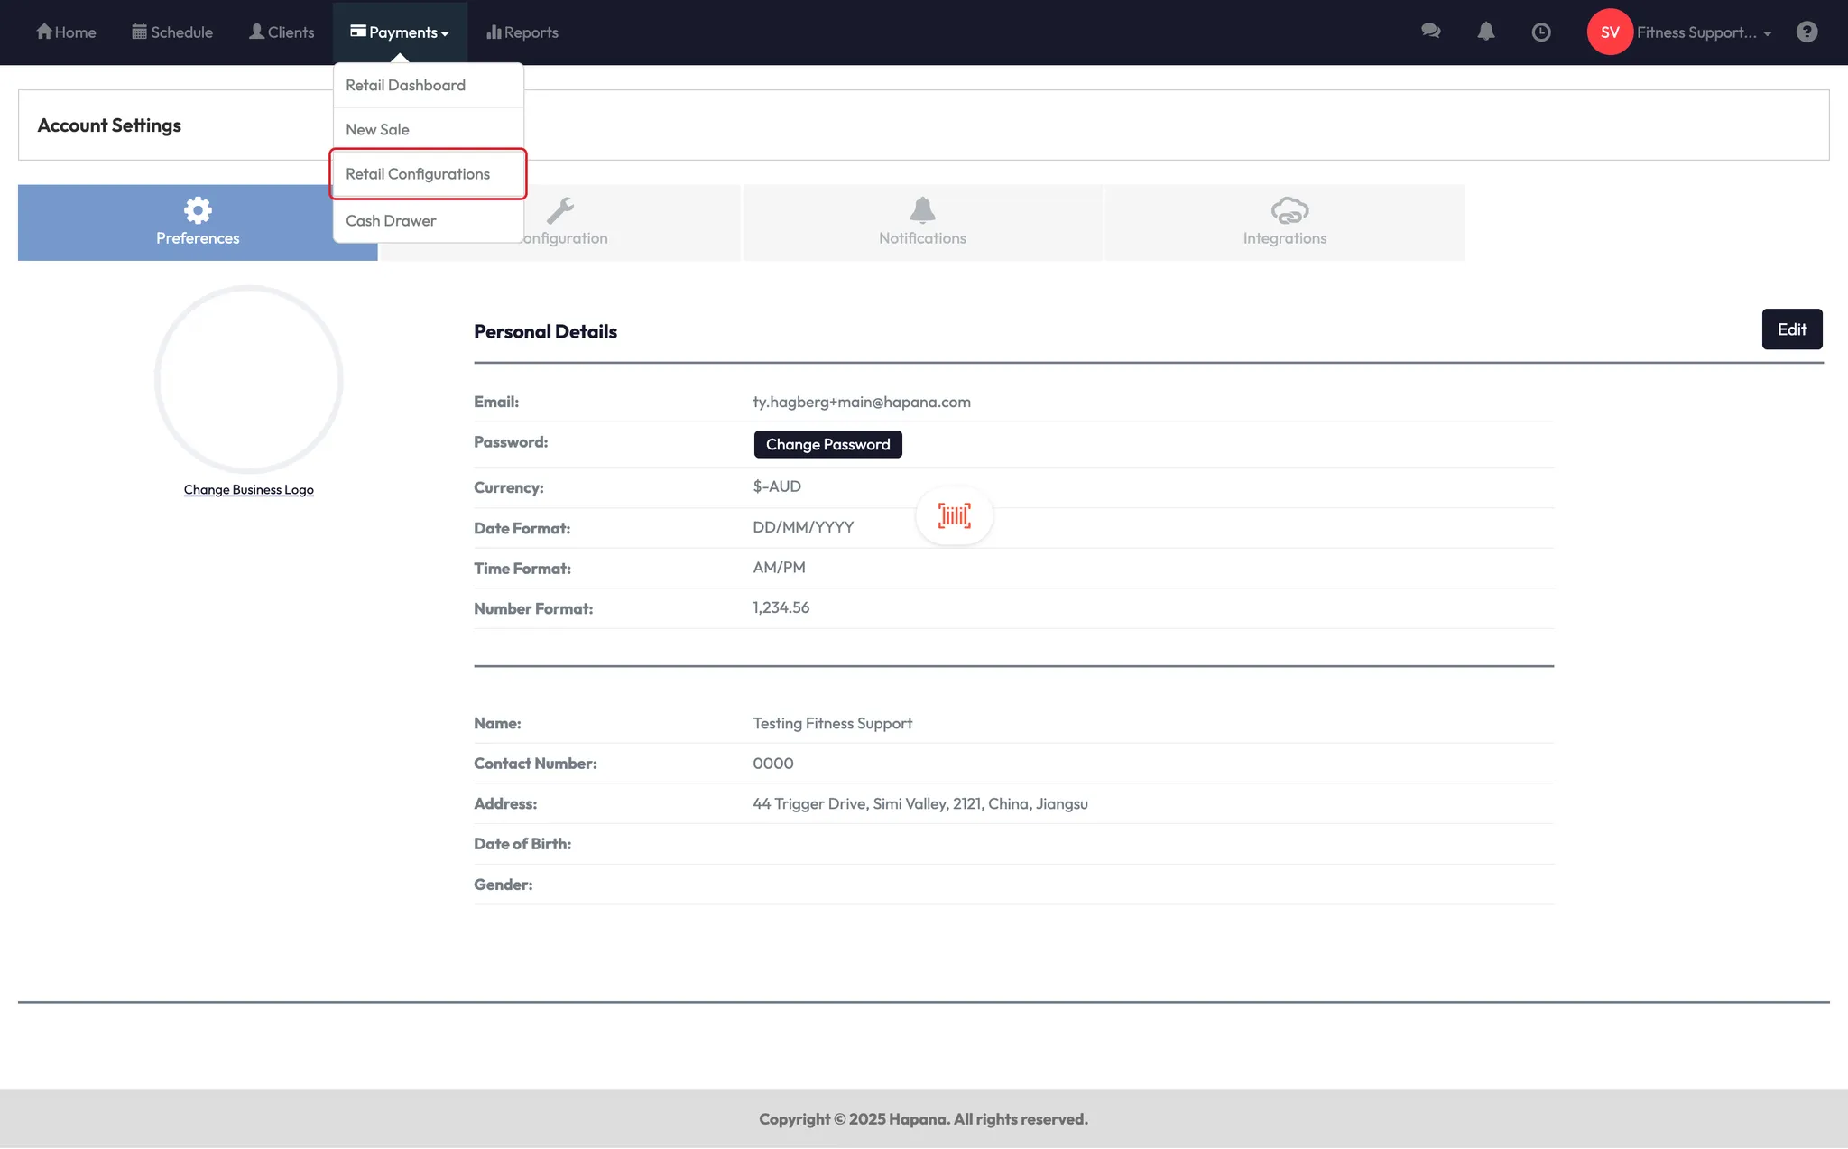The image size is (1848, 1149).
Task: Click the chat messages icon
Action: pyautogui.click(x=1430, y=32)
